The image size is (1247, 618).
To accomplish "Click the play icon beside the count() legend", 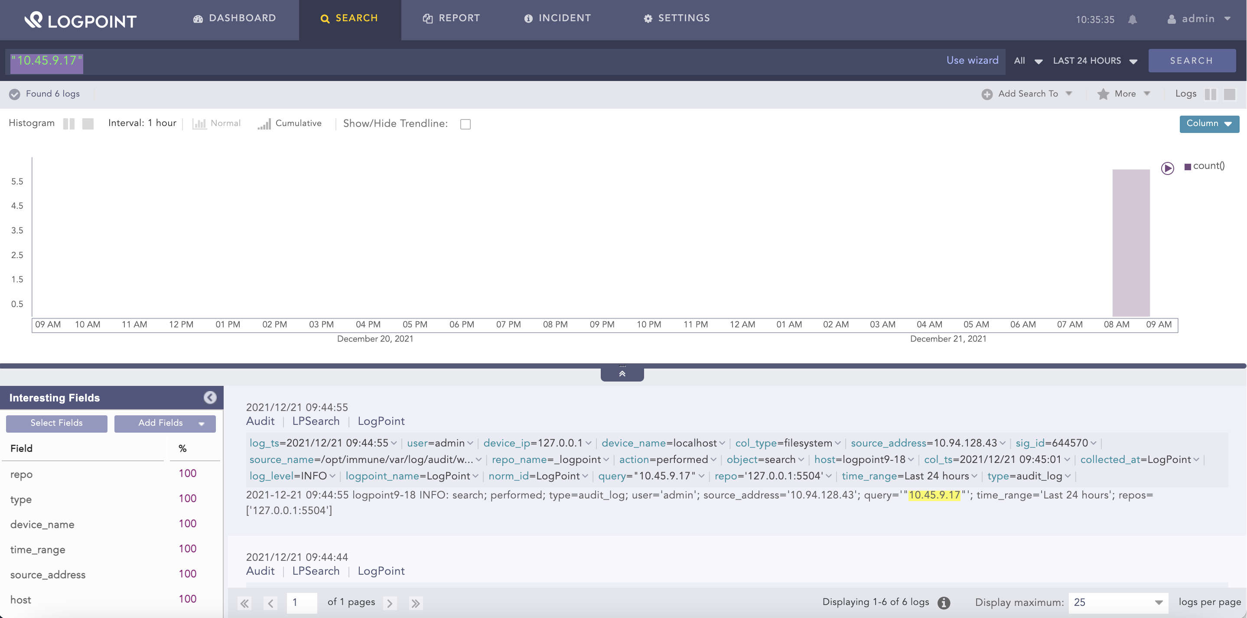I will pyautogui.click(x=1168, y=168).
